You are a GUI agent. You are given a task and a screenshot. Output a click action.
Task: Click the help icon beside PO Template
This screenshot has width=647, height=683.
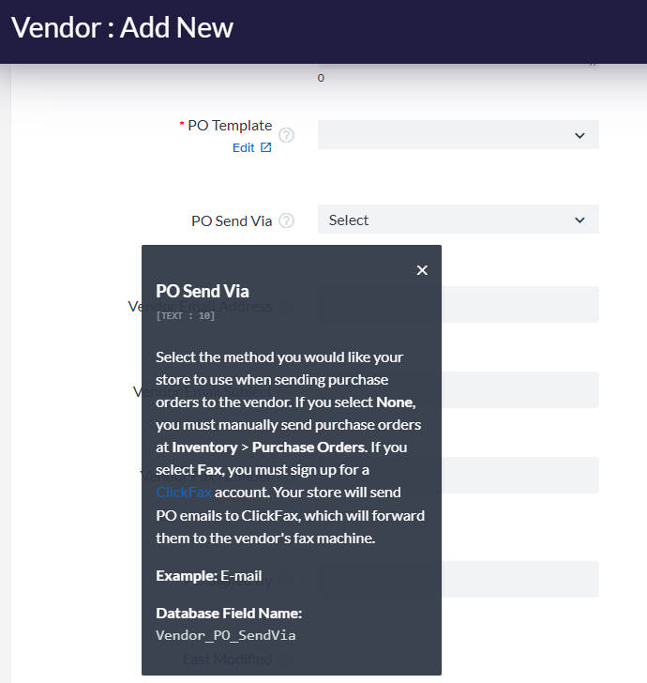287,135
